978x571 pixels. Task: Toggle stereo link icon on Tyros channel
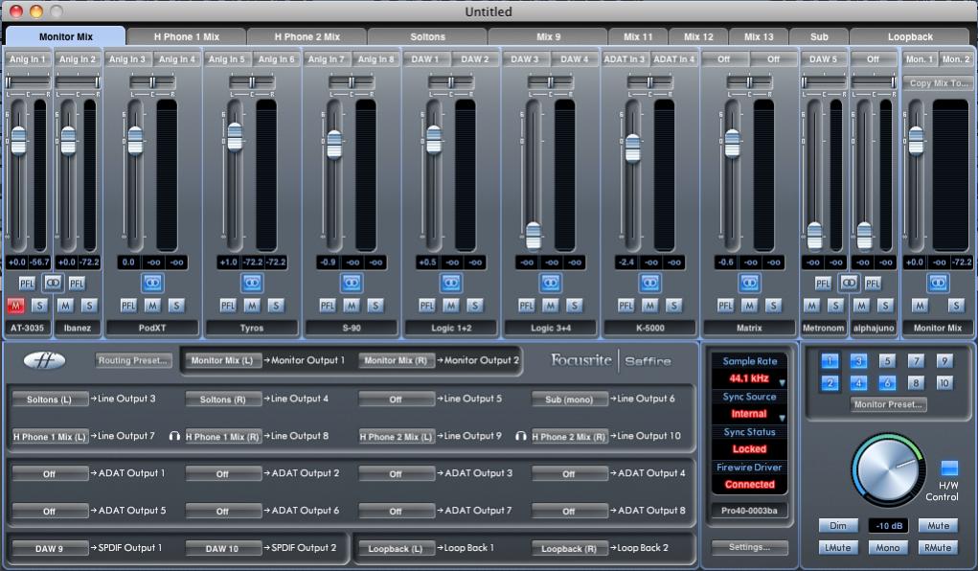[252, 284]
